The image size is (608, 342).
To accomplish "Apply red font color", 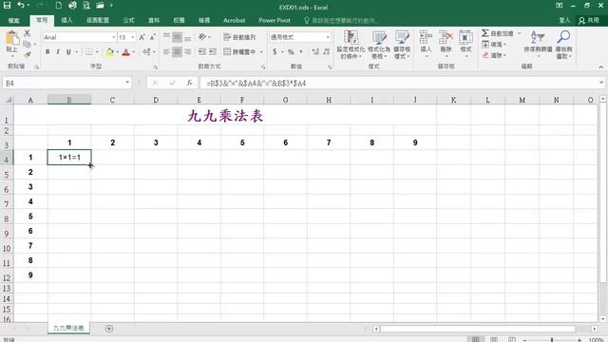I will tap(125, 51).
